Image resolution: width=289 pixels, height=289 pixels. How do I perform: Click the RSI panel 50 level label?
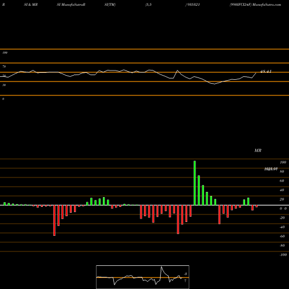click(4, 76)
